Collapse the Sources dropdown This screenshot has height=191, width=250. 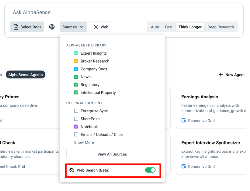coord(73,27)
